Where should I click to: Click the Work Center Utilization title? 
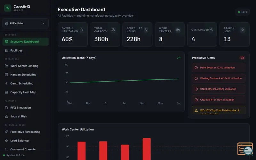(x=78, y=130)
